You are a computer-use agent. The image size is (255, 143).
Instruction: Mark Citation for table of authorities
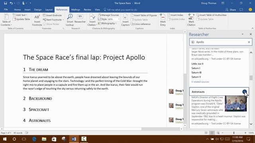191,20
